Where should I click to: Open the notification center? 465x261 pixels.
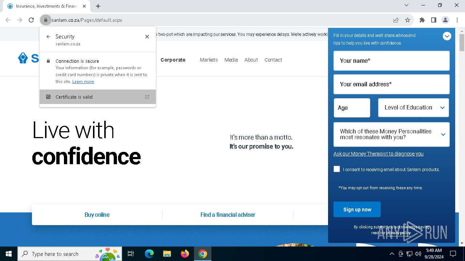coord(453,254)
